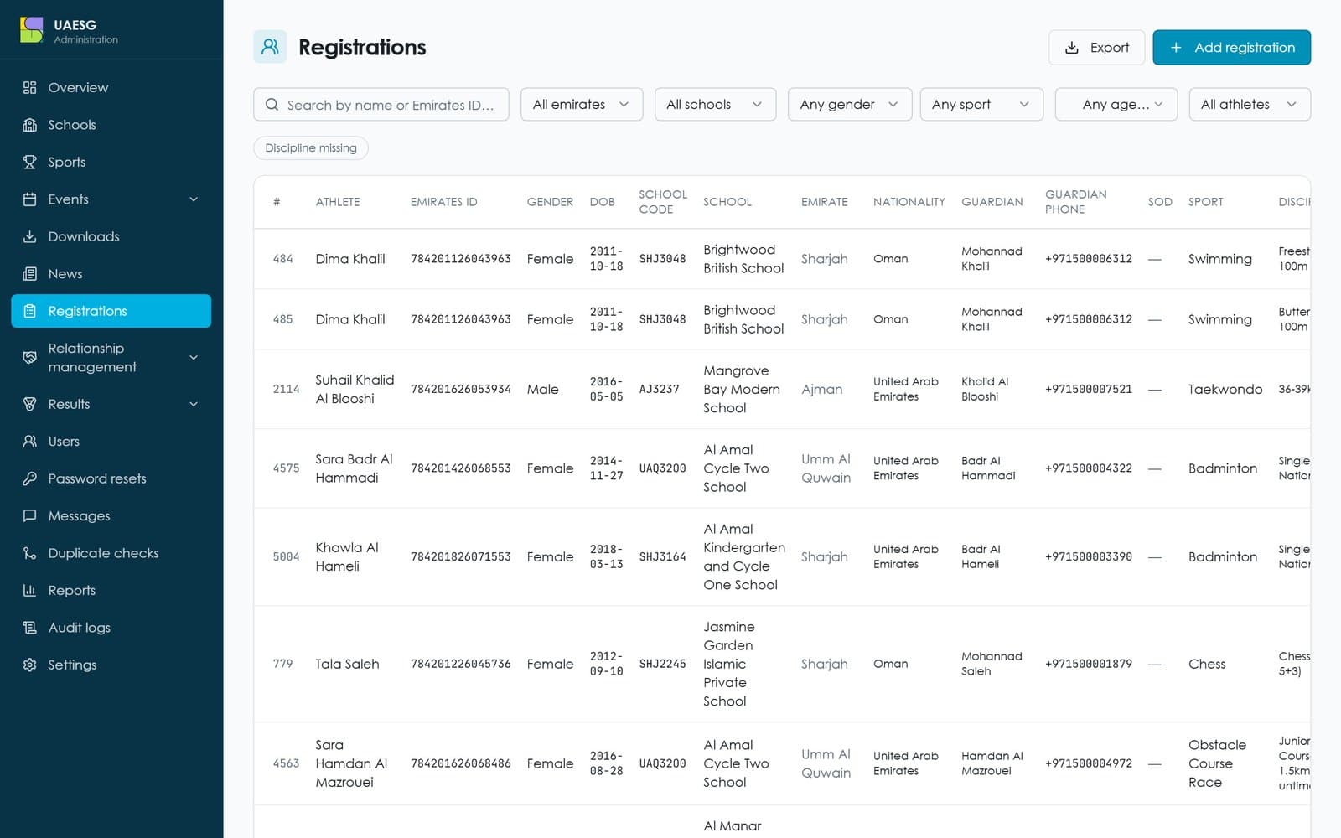Click the Relationship management handshake icon
The height and width of the screenshot is (838, 1341).
pyautogui.click(x=29, y=358)
